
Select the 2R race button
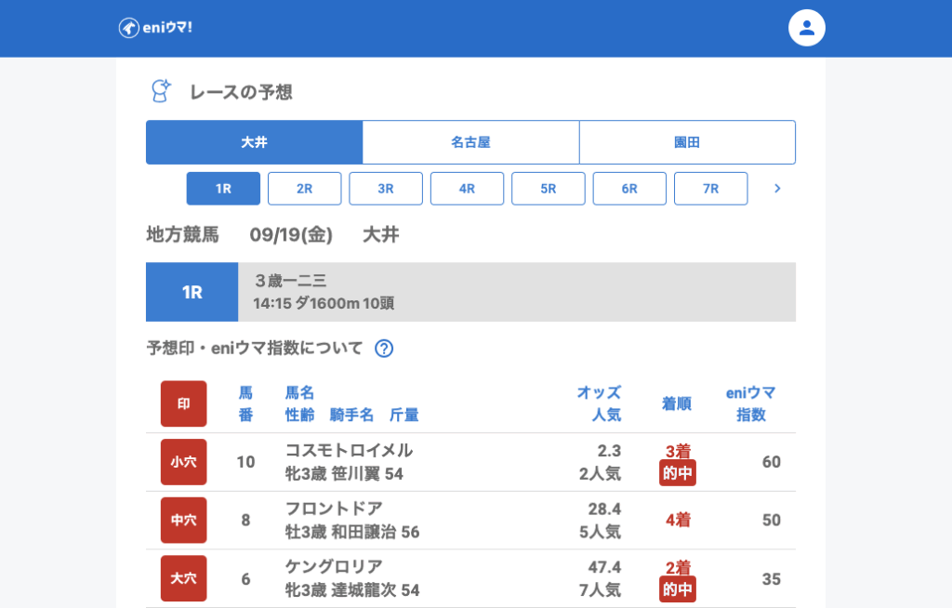(304, 189)
